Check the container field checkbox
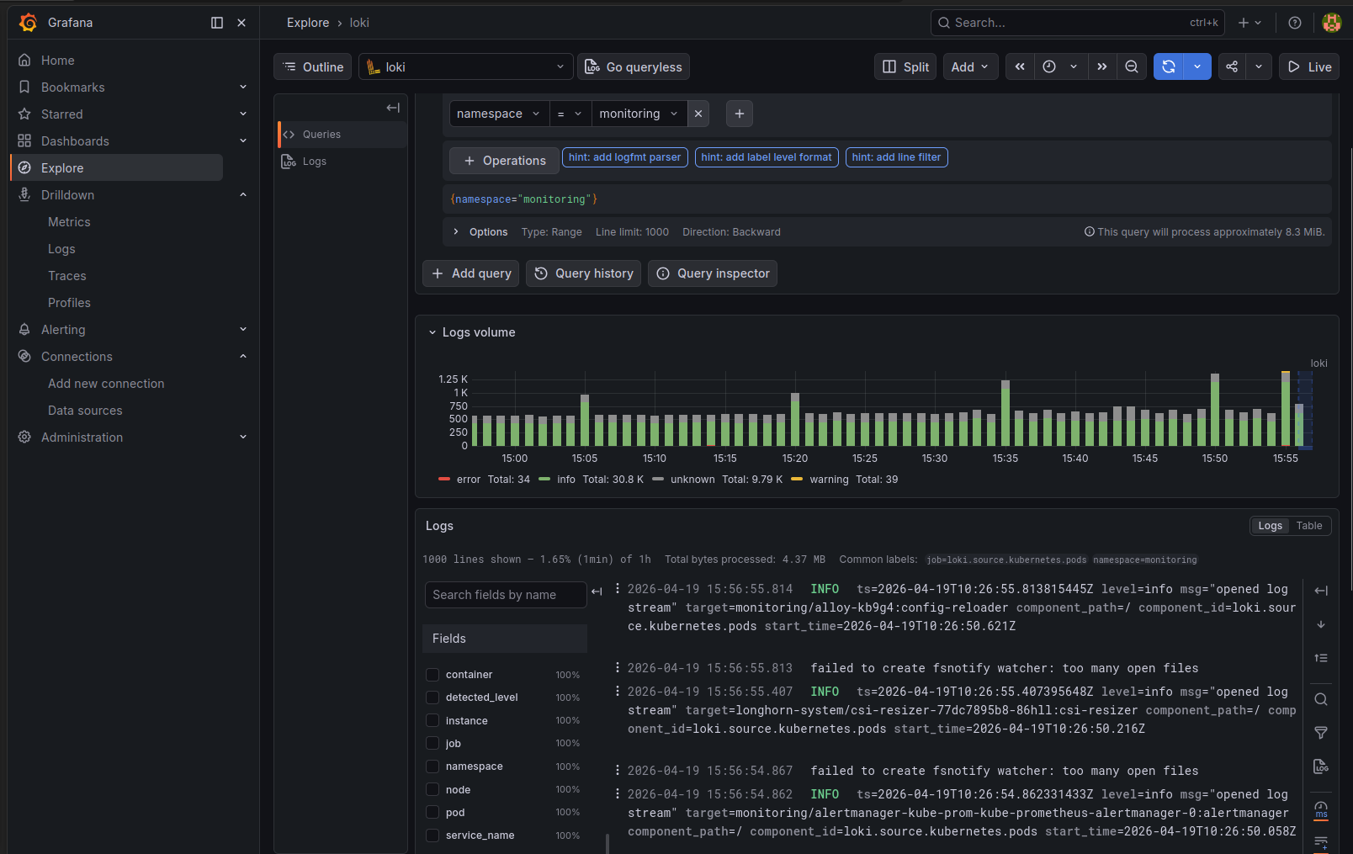Image resolution: width=1353 pixels, height=854 pixels. [x=432, y=675]
